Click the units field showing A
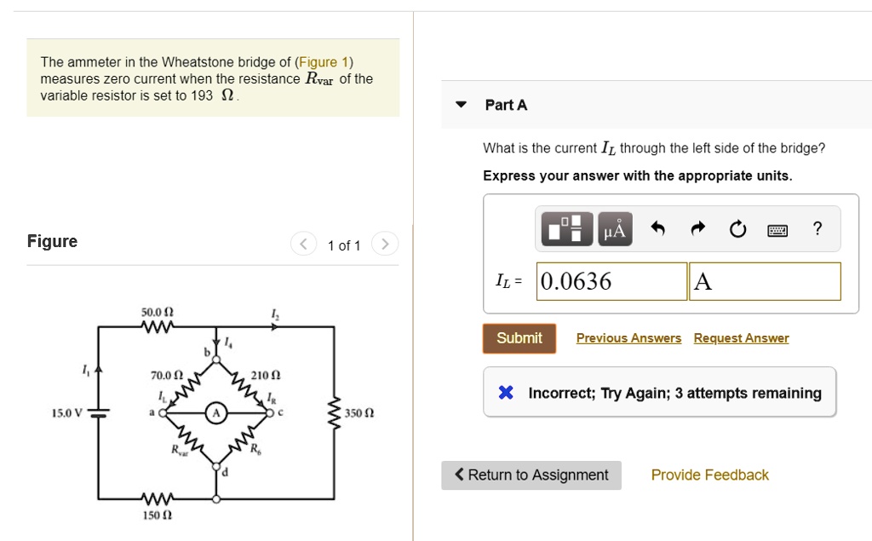 (x=764, y=281)
